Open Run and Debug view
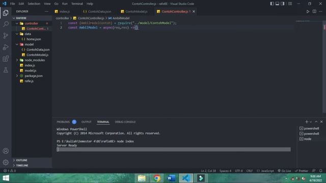326x183 pixels. (x=6, y=47)
